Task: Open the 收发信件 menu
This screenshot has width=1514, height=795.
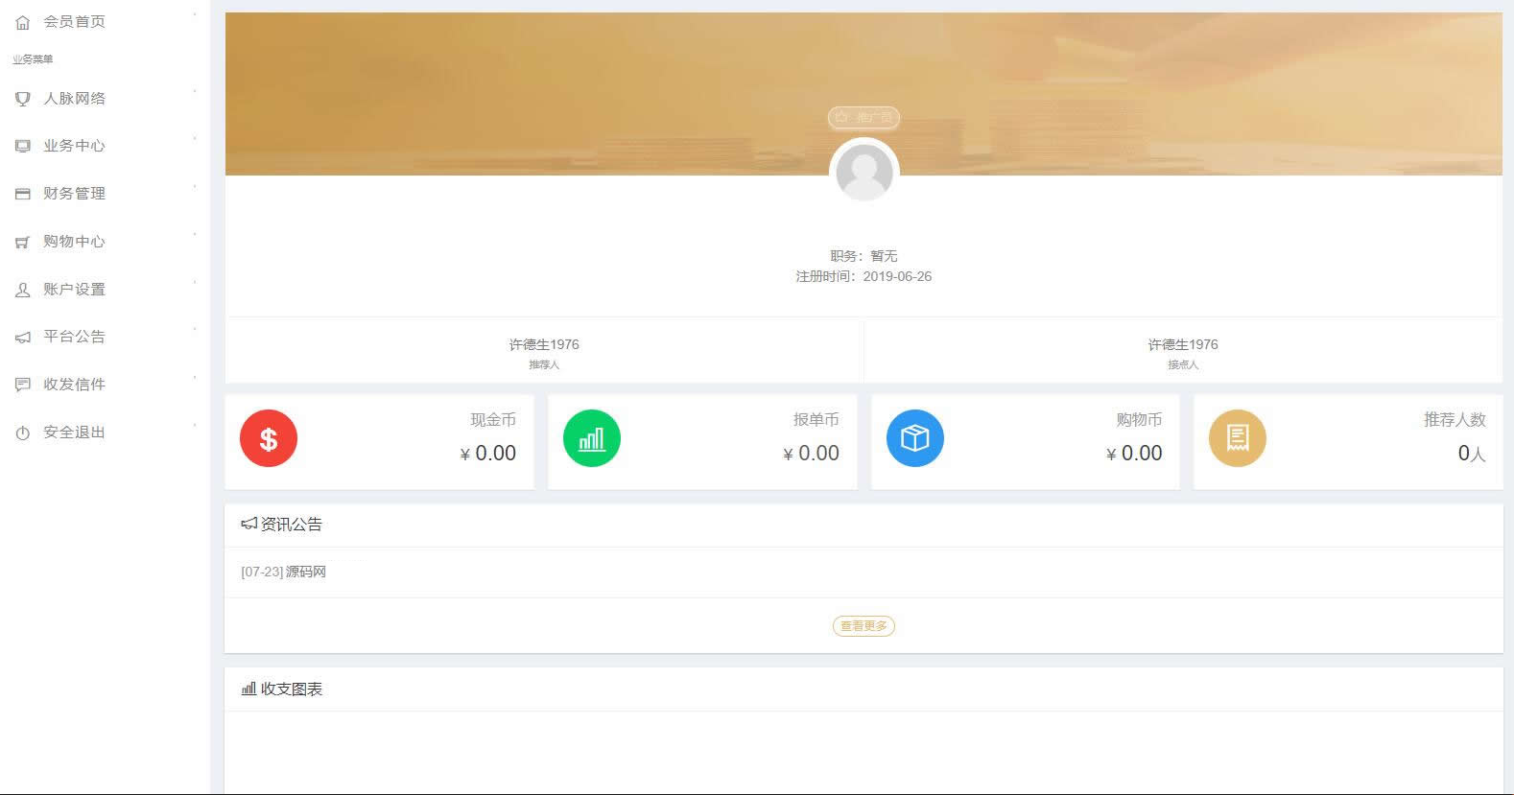Action: pos(75,384)
